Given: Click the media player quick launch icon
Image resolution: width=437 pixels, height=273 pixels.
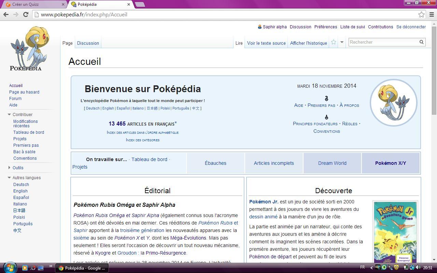Looking at the screenshot, I should (x=25, y=268).
